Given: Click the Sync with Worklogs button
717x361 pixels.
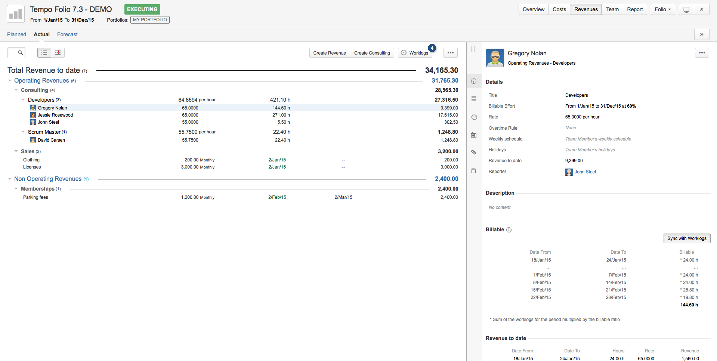Looking at the screenshot, I should pyautogui.click(x=687, y=238).
